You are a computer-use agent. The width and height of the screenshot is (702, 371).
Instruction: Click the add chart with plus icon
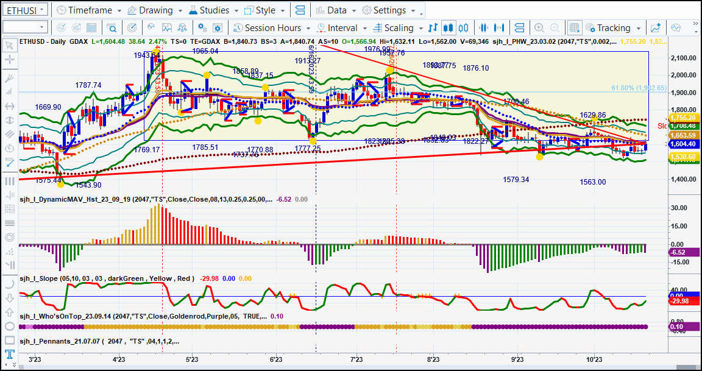(x=656, y=28)
